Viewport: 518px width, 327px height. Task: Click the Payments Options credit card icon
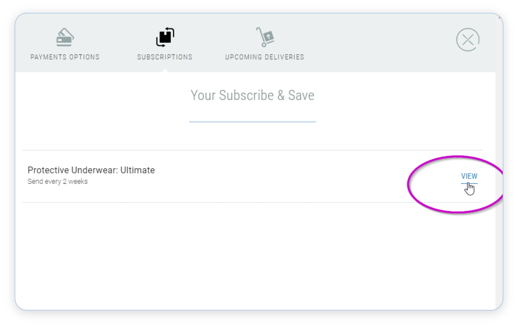[65, 37]
